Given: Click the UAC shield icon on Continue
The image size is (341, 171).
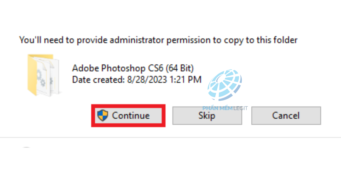Looking at the screenshot, I should coord(102,115).
